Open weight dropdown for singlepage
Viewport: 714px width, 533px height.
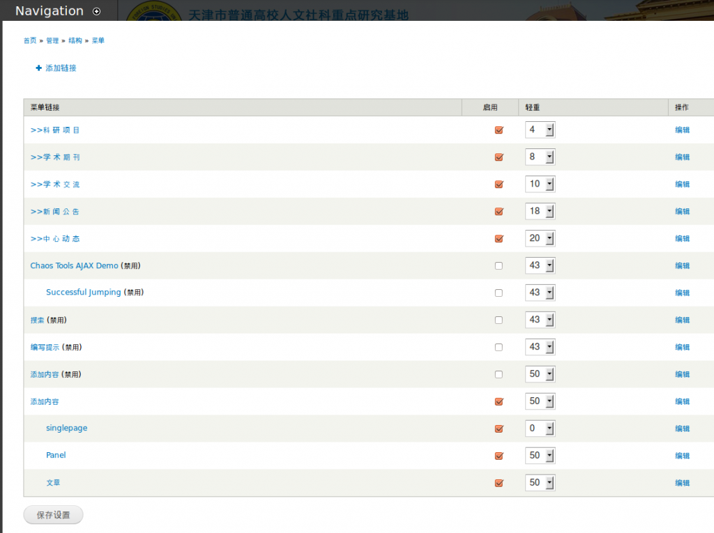click(x=540, y=428)
